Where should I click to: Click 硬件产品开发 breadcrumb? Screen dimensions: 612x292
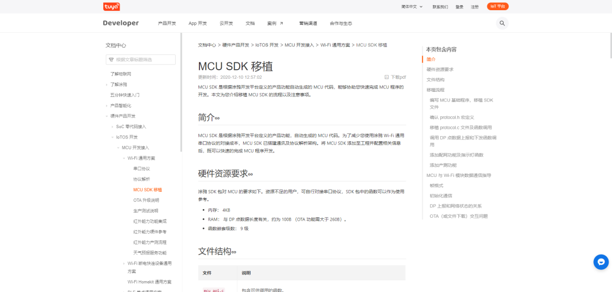tap(236, 45)
